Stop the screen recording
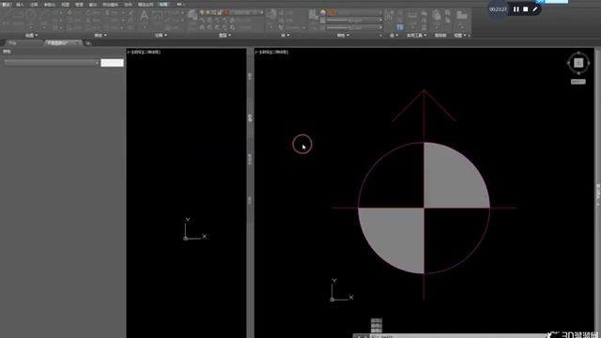The height and width of the screenshot is (338, 601). pyautogui.click(x=526, y=9)
